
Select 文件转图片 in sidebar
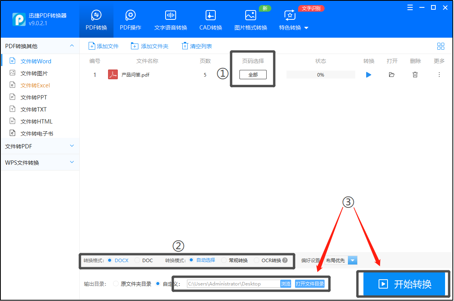click(x=34, y=73)
